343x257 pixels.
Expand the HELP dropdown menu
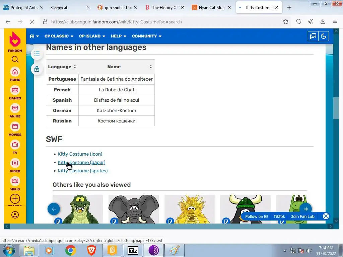[119, 36]
